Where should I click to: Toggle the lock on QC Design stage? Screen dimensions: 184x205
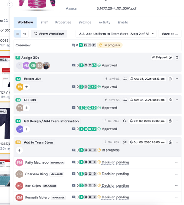[170, 121]
